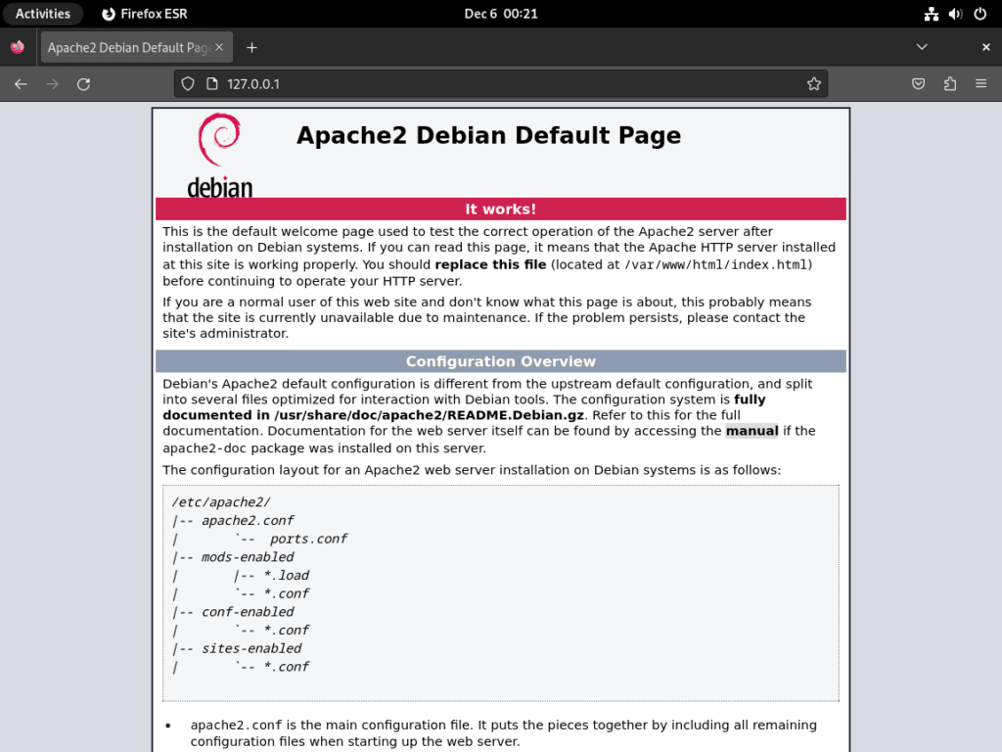Click the volume icon in system tray
The height and width of the screenshot is (752, 1002).
coord(954,13)
